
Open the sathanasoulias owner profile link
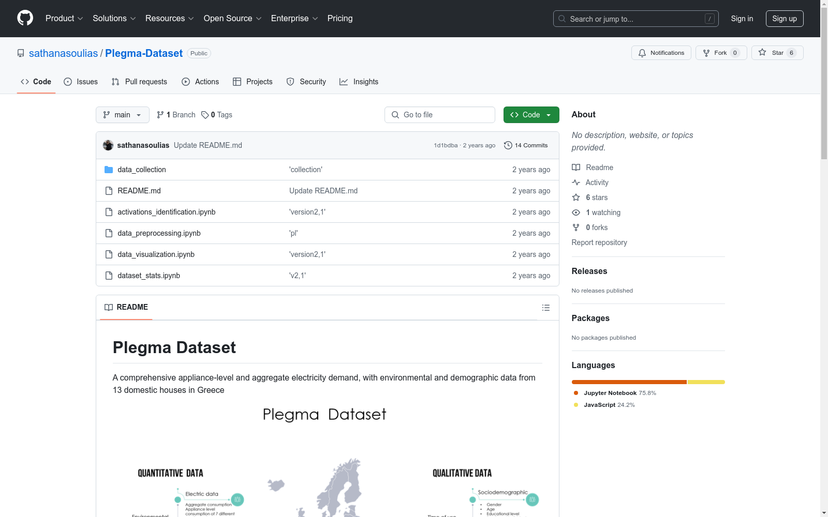(64, 53)
